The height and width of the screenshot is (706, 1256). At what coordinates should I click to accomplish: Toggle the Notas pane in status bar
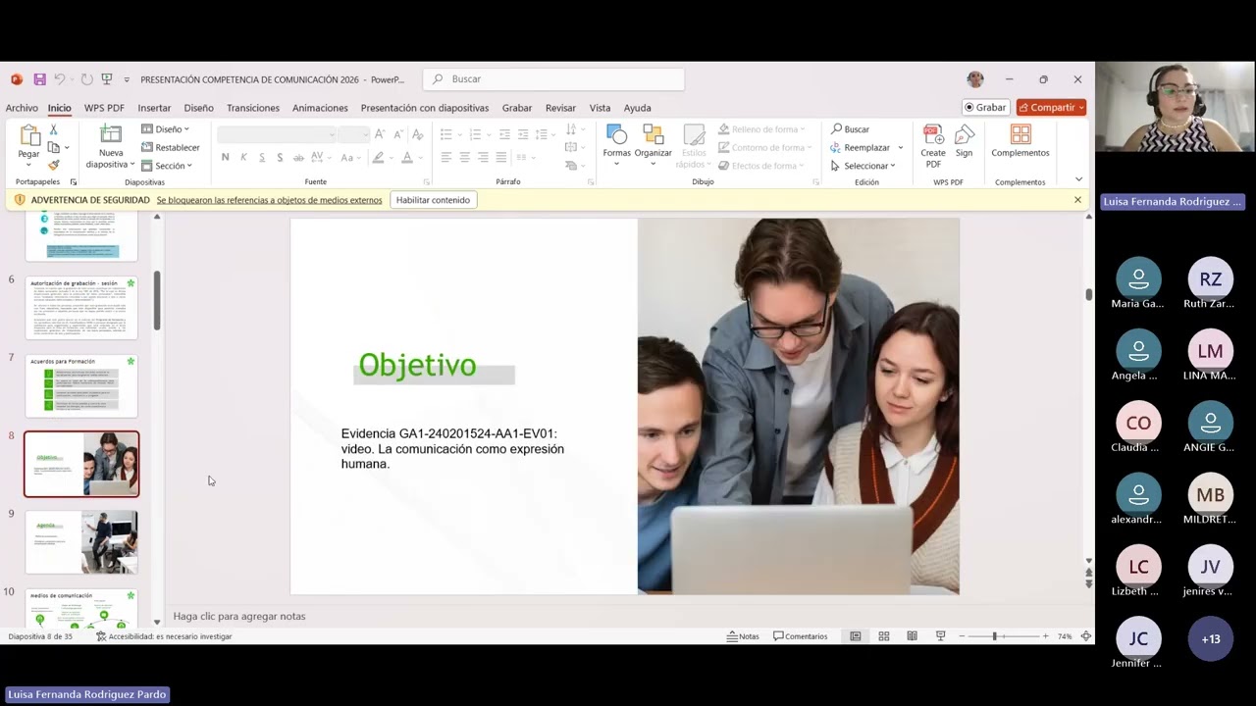[743, 636]
